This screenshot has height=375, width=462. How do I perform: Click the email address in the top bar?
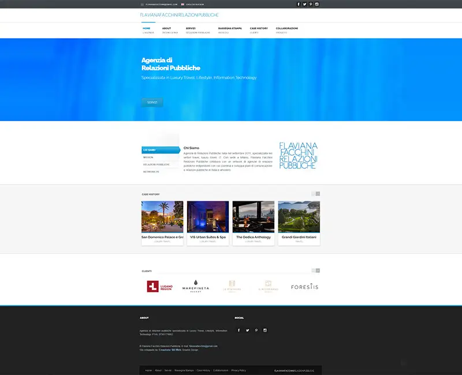coord(162,5)
